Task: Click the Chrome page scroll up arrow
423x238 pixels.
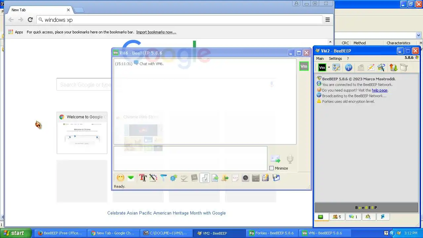Action: point(330,42)
